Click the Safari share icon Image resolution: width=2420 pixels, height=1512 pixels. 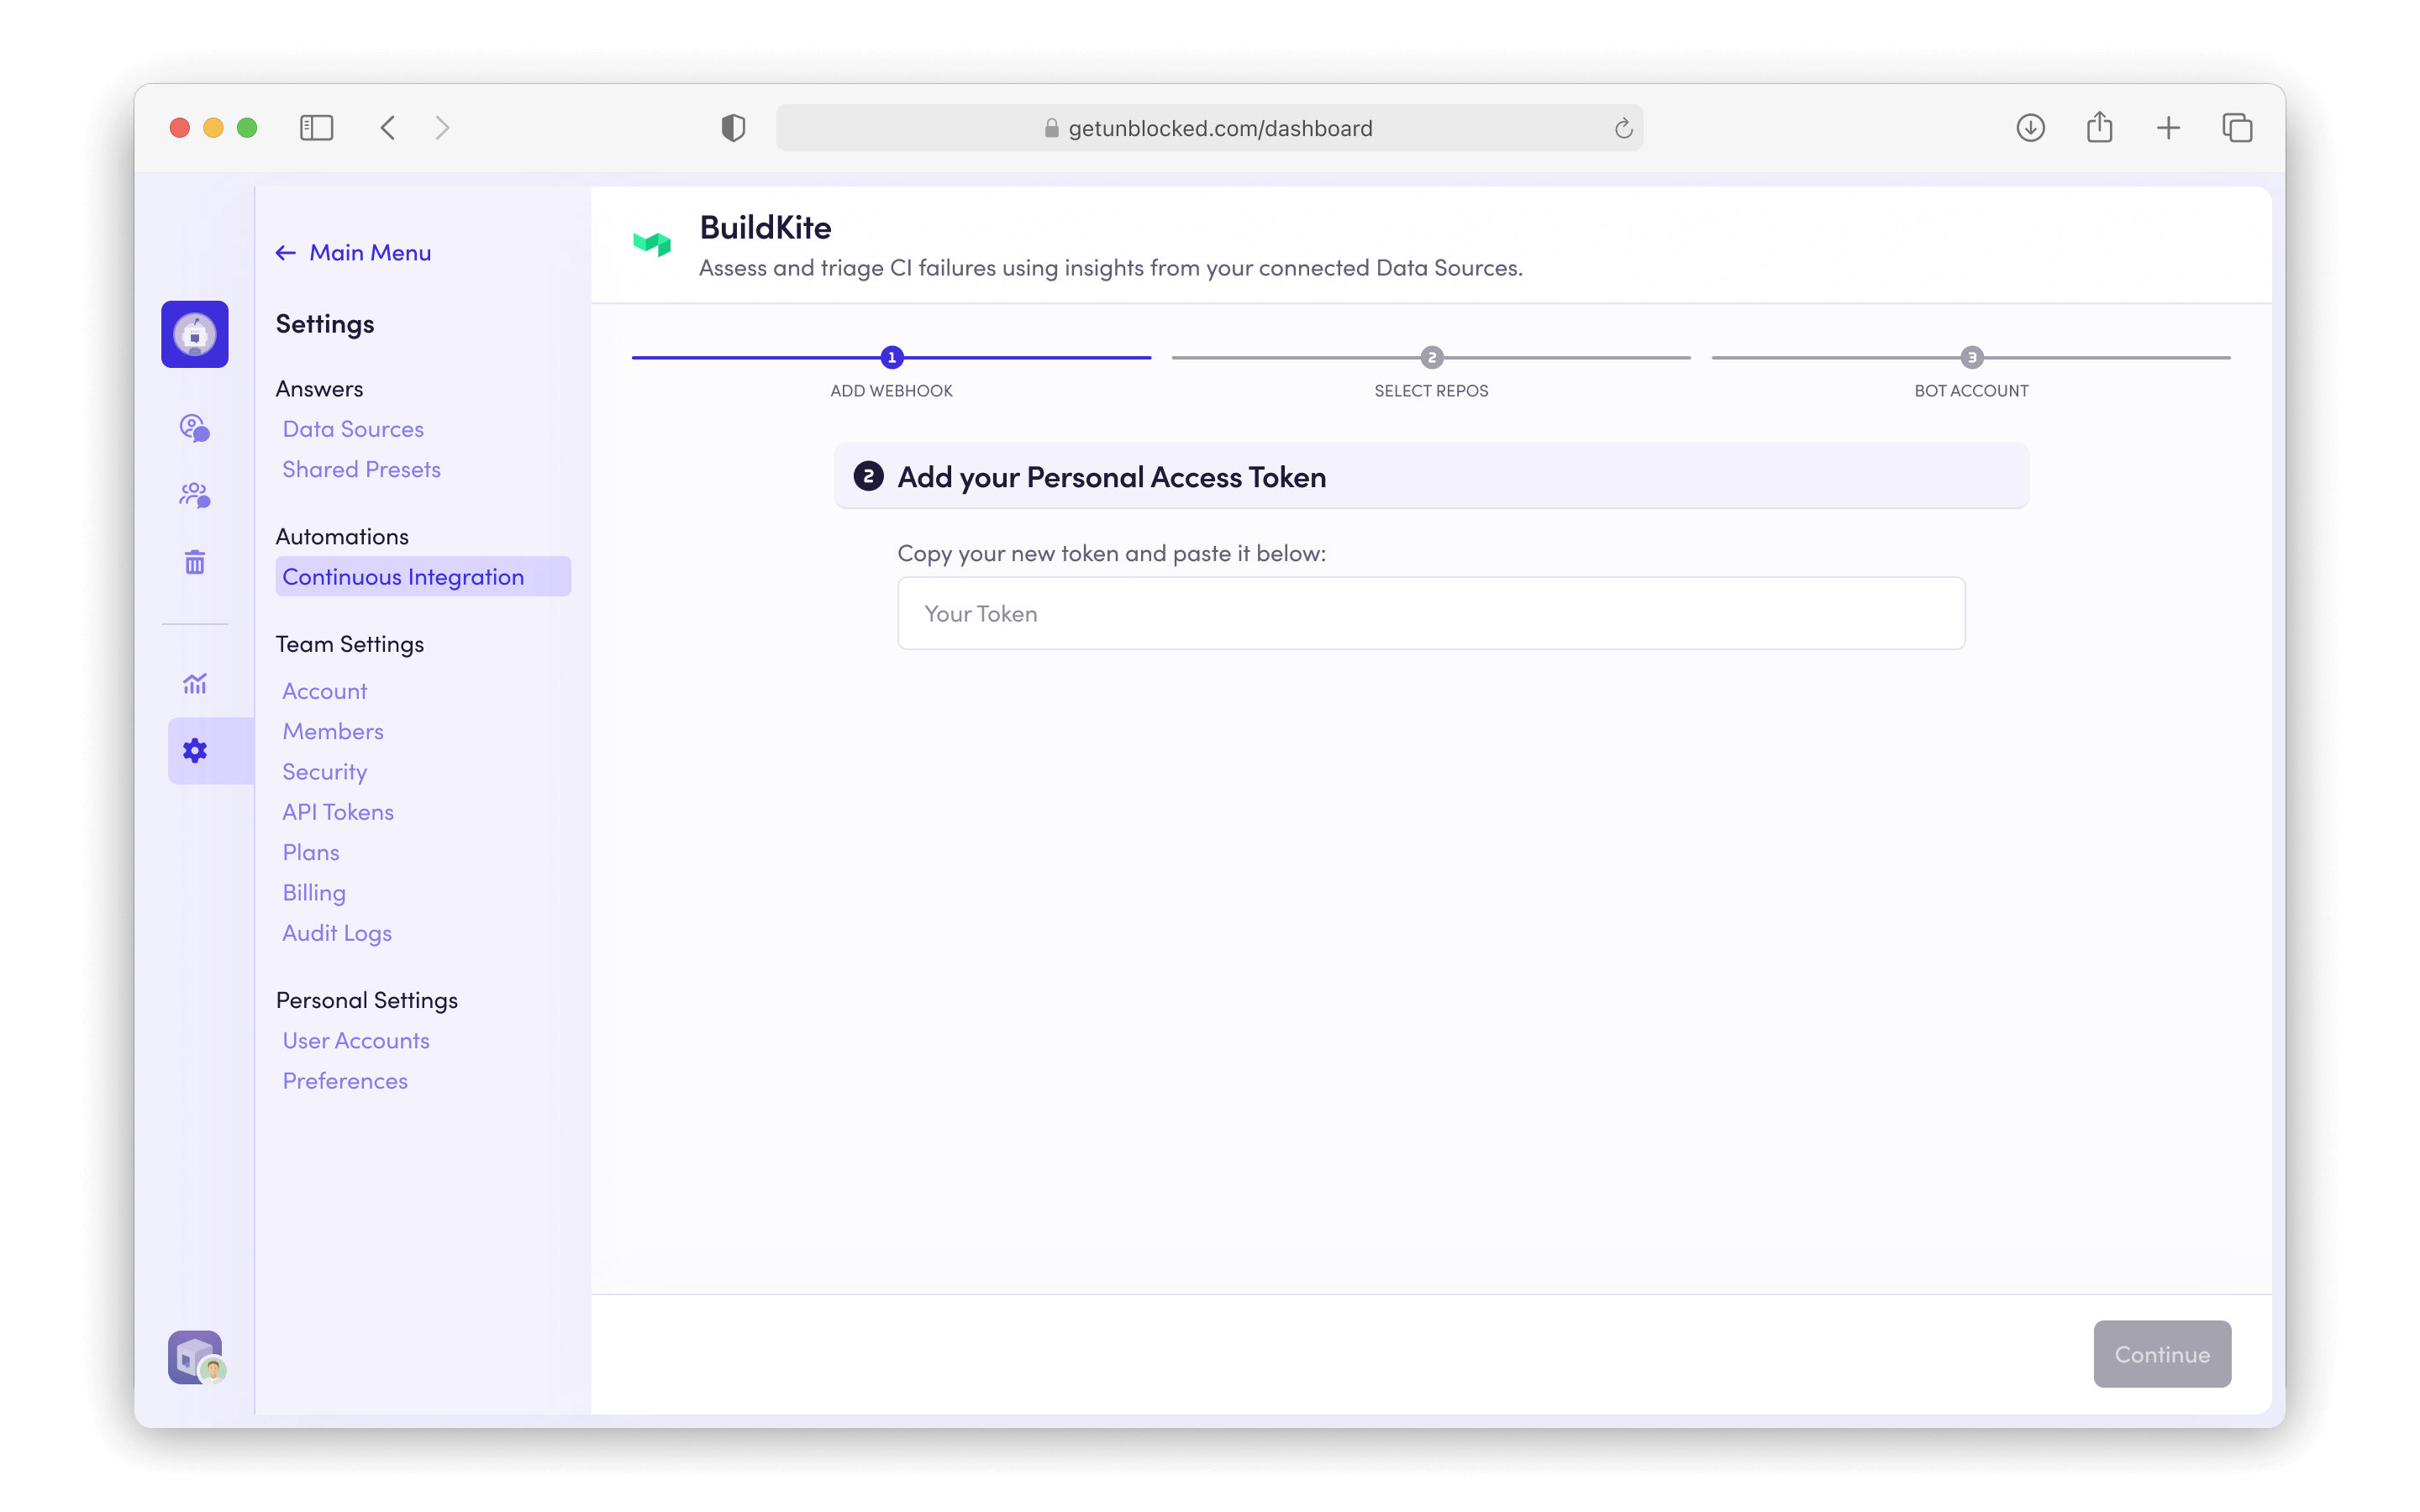(2099, 128)
